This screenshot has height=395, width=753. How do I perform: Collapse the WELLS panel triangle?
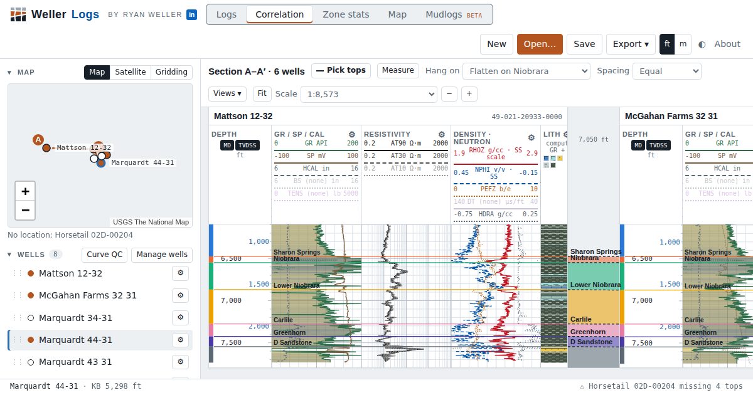[9, 255]
